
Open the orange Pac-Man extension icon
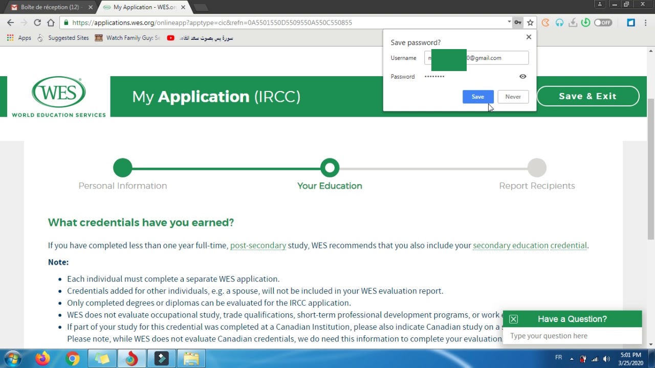point(545,22)
